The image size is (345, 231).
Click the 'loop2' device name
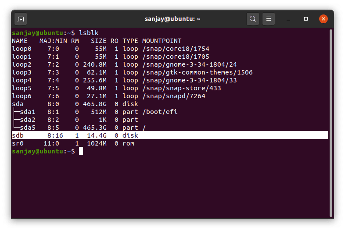(22, 64)
